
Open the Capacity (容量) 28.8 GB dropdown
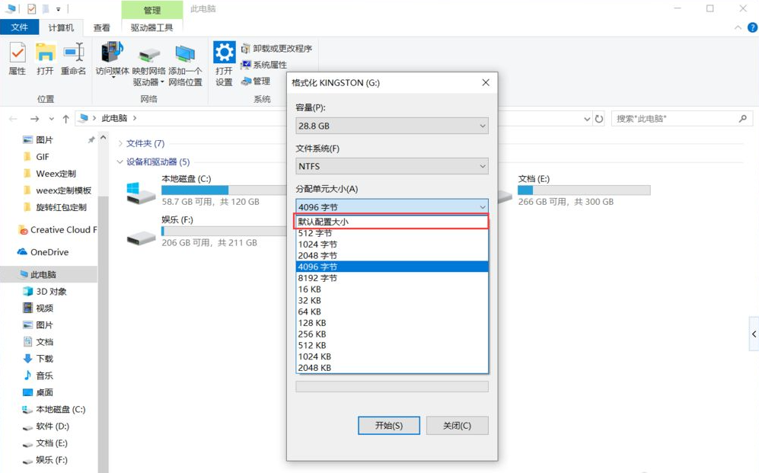tap(391, 126)
